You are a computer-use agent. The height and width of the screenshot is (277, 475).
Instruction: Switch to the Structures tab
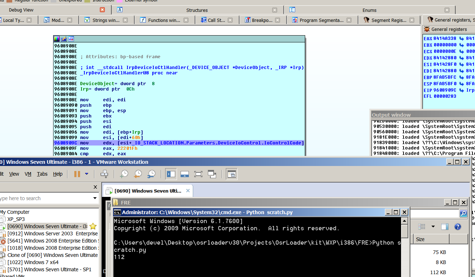point(197,10)
